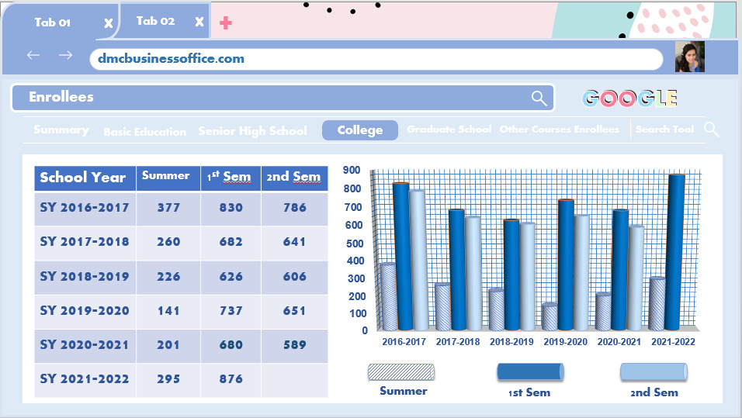Click the Summer legend swatch
Viewport: 742px width, 418px height.
pos(400,372)
